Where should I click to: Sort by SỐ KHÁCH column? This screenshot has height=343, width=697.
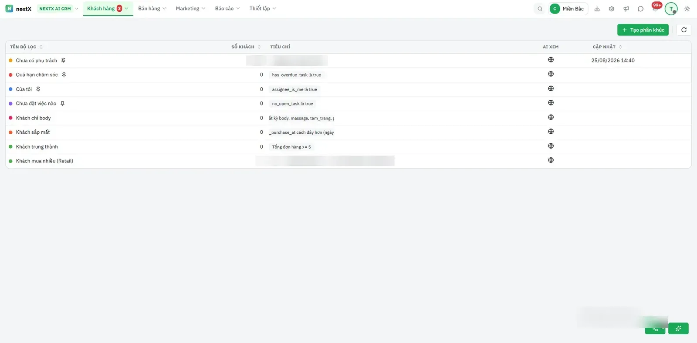click(x=246, y=47)
